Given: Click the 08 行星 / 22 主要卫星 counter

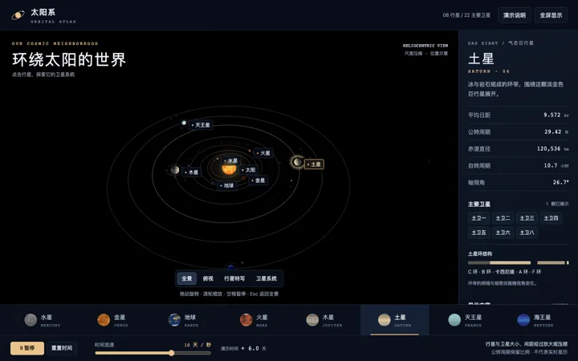Looking at the screenshot, I should point(466,15).
